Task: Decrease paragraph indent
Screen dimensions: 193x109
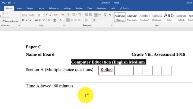Action: (87, 15)
